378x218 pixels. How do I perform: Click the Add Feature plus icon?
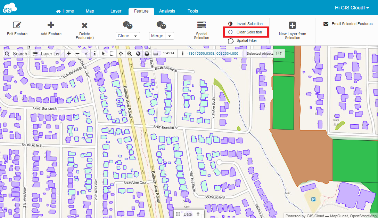tap(51, 25)
